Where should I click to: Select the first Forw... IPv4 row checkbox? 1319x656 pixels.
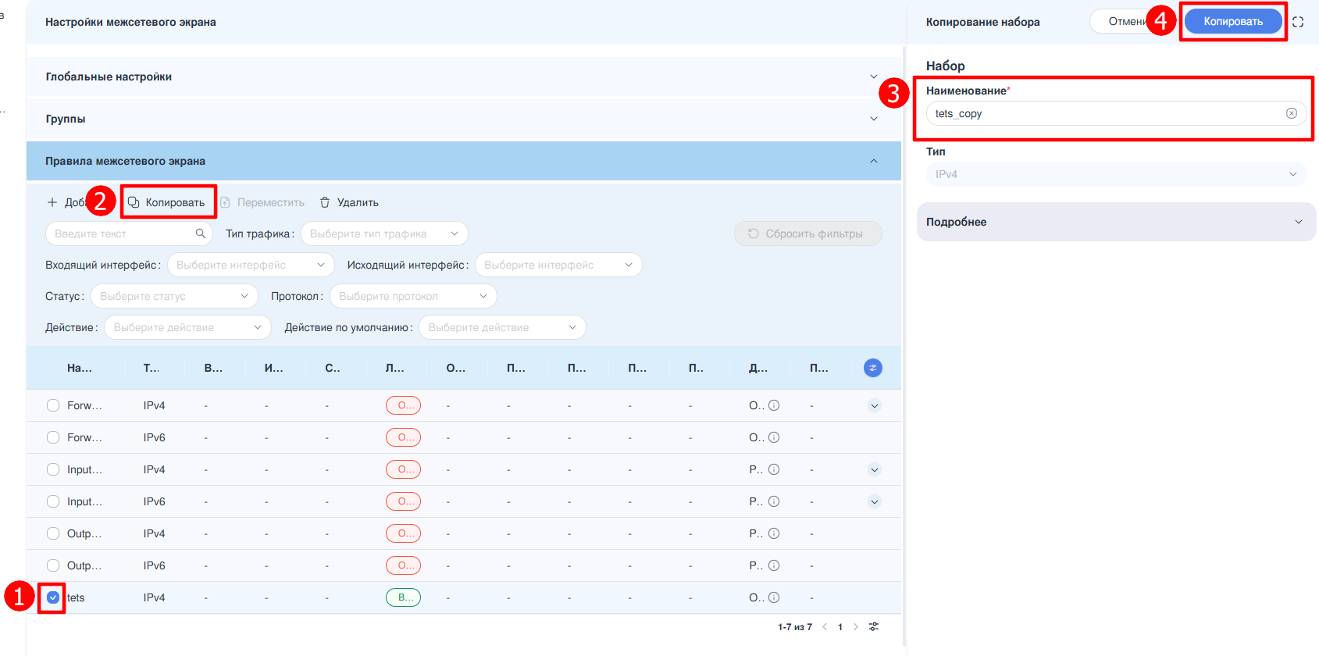[x=53, y=405]
